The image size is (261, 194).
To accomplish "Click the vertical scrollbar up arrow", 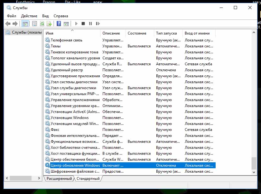I will tap(254, 33).
